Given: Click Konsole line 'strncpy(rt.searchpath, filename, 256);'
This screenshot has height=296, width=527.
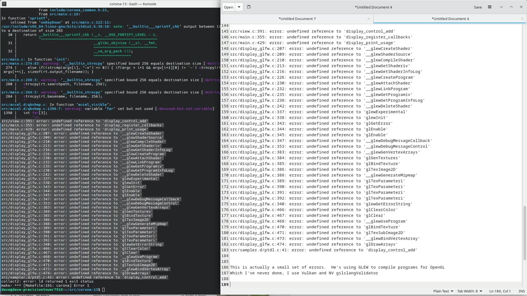Looking at the screenshot, I should coord(65,84).
